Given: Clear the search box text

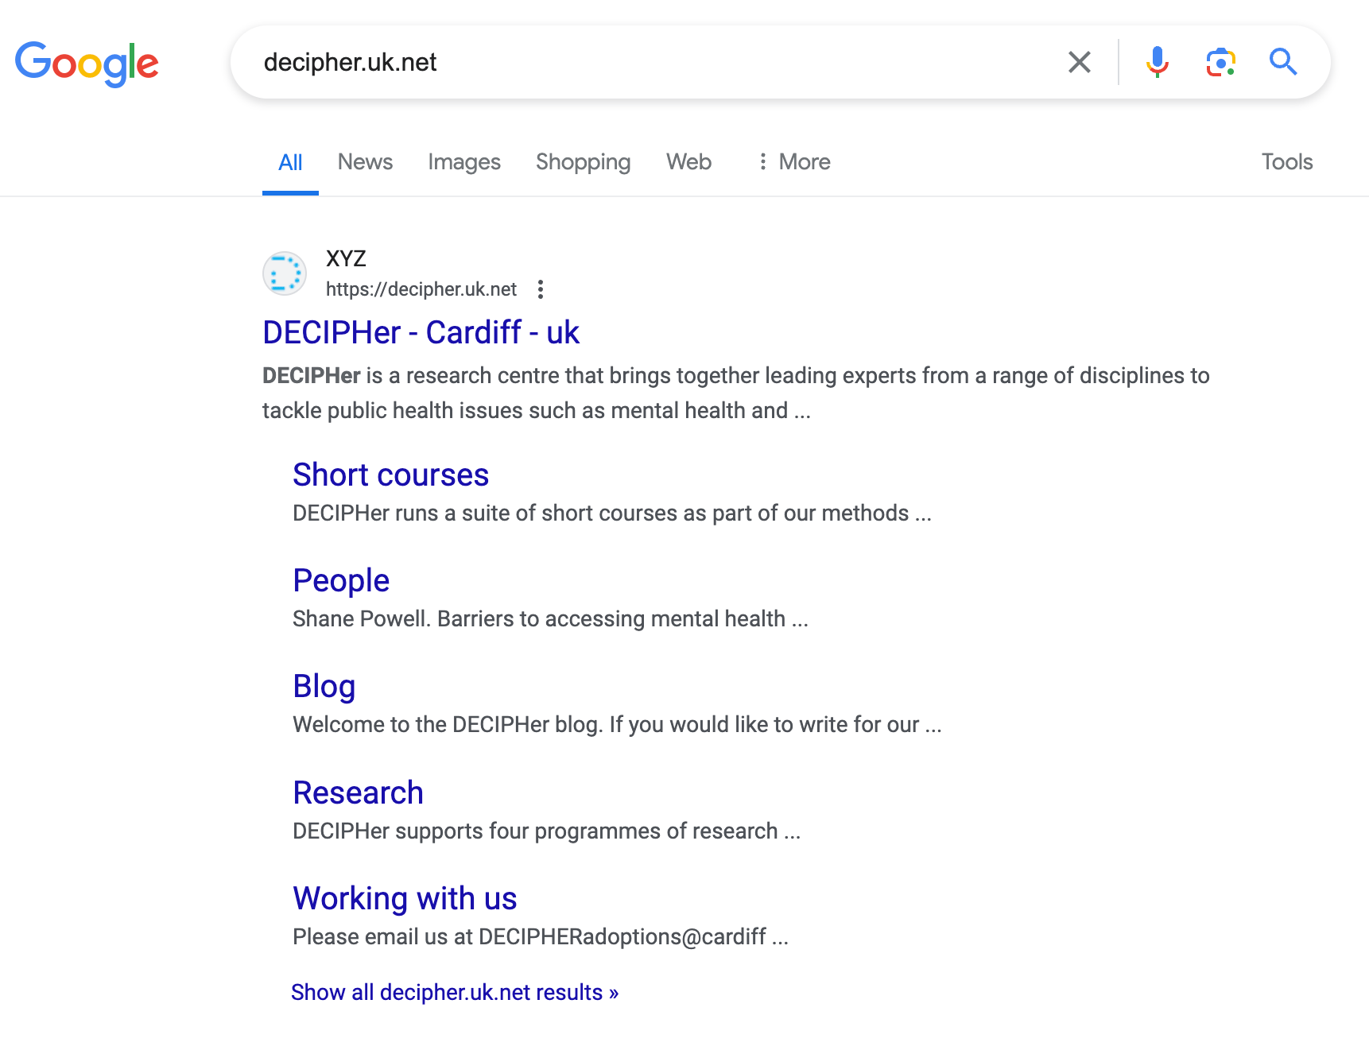Looking at the screenshot, I should pyautogui.click(x=1079, y=62).
